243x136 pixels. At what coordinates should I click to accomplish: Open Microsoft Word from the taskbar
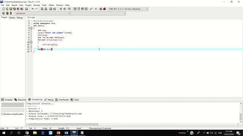66,133
